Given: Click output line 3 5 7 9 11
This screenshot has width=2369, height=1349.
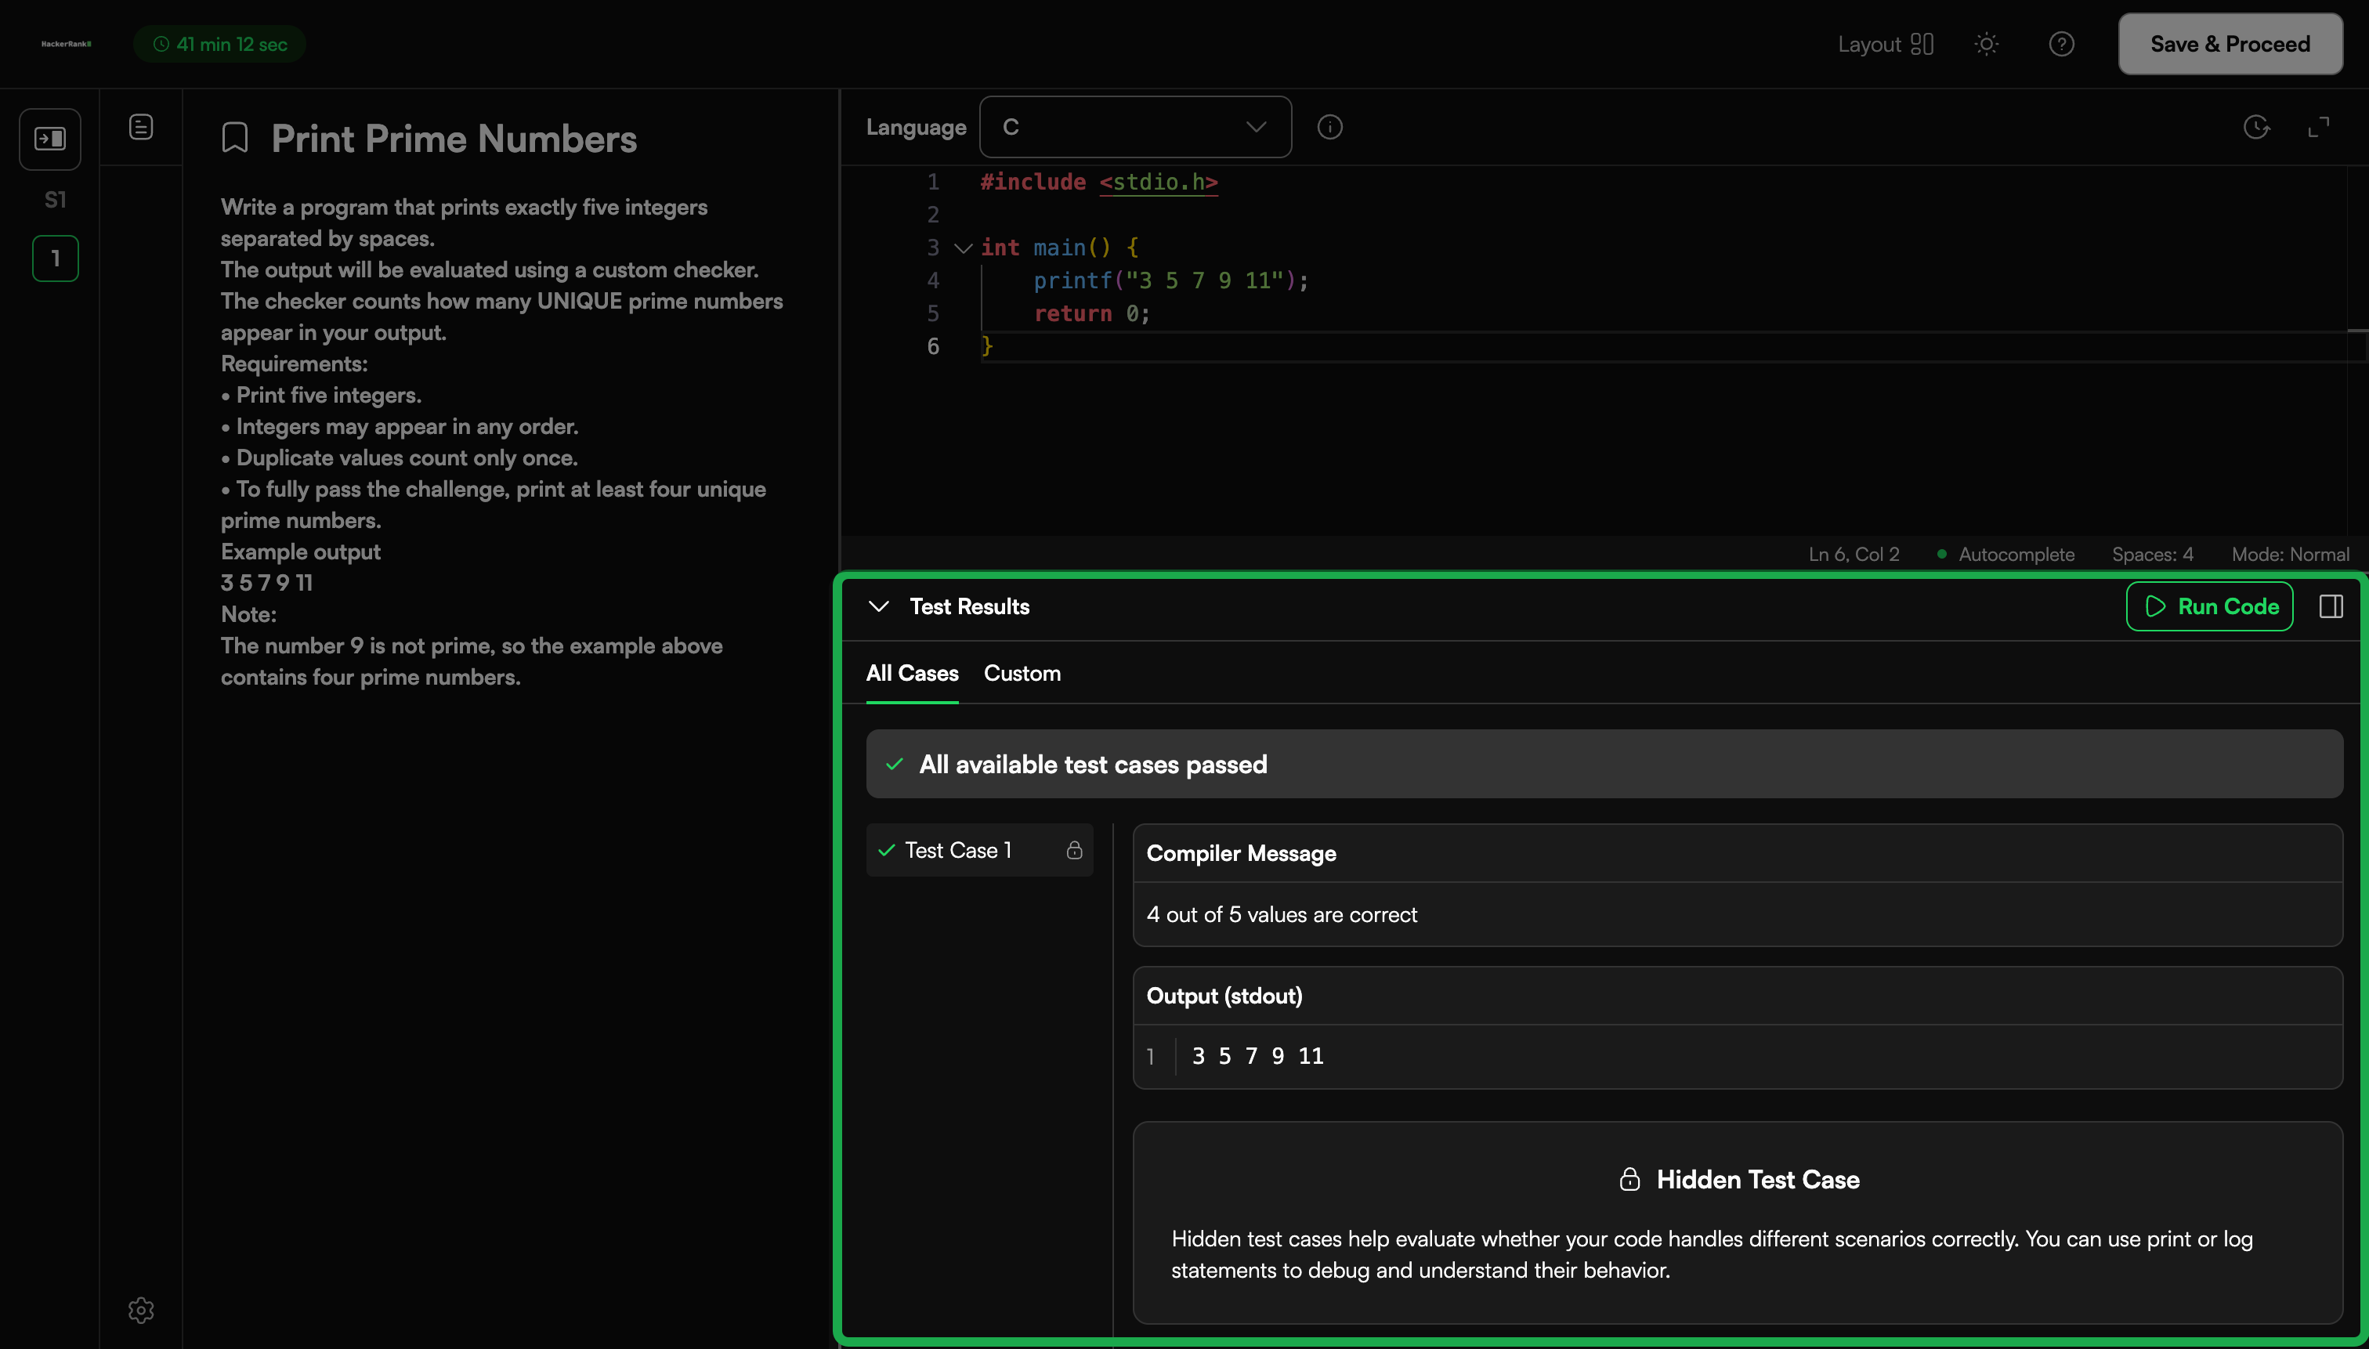Looking at the screenshot, I should click(x=1257, y=1055).
